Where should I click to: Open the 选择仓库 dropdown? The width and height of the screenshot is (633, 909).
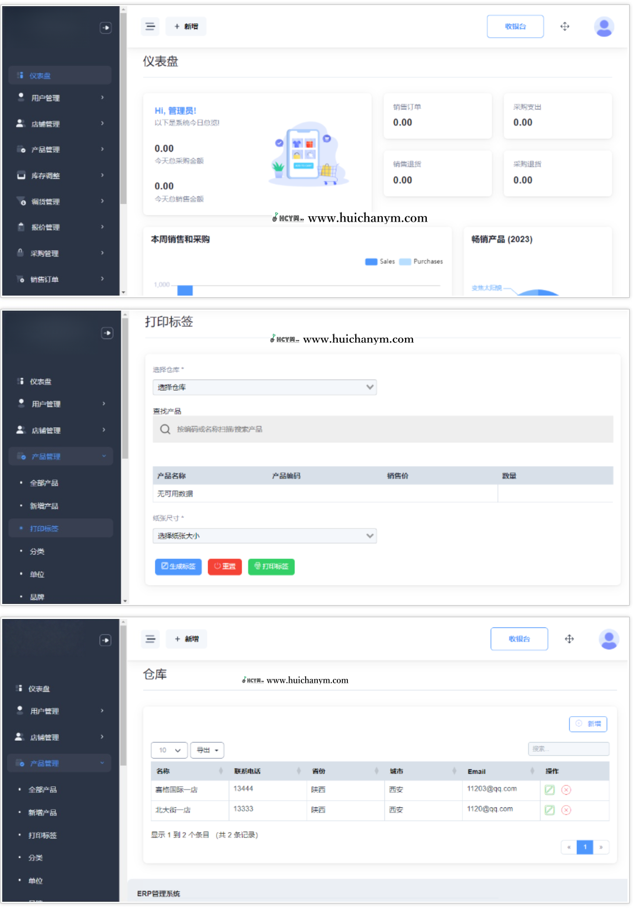[265, 387]
